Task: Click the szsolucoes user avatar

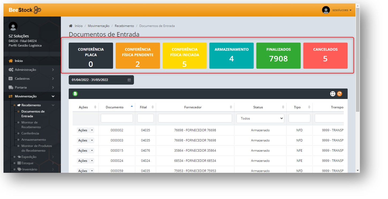Action: (x=326, y=10)
